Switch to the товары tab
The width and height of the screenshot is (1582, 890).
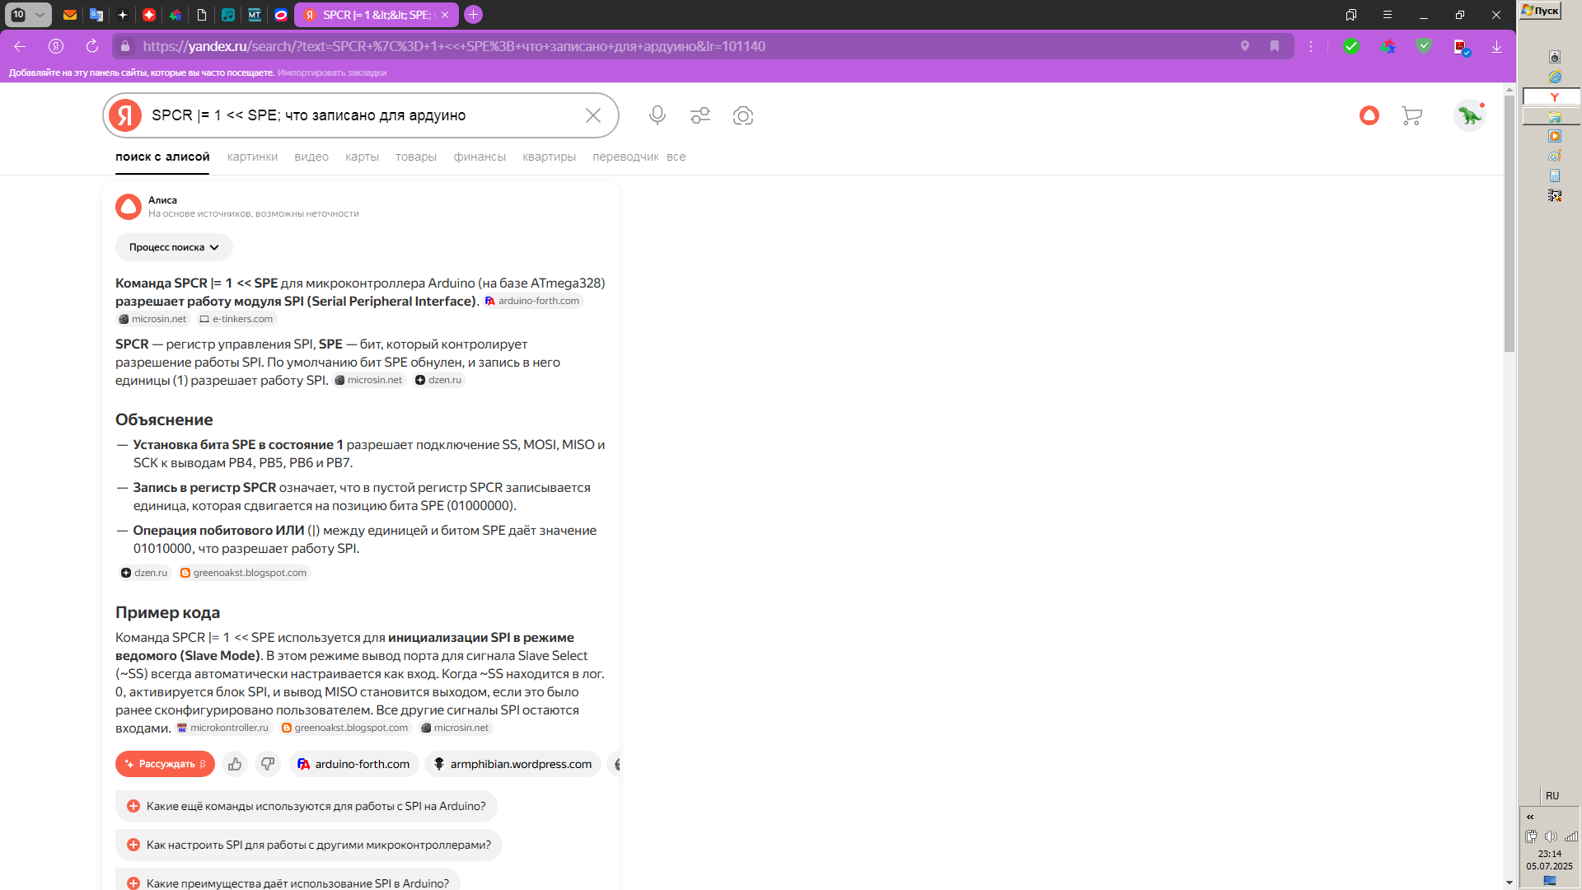pos(416,157)
